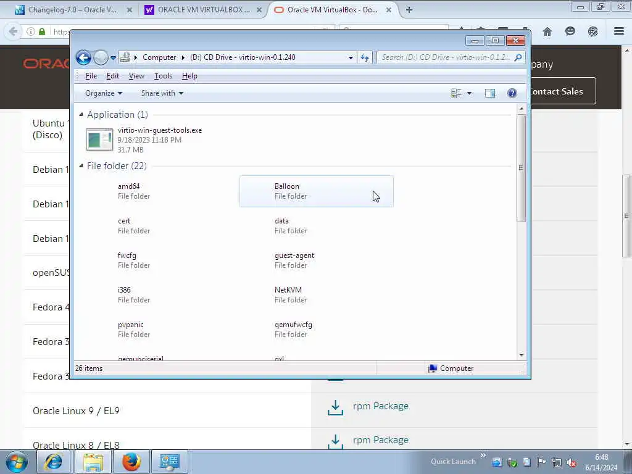Screen dimensions: 632x474
Task: Switch to the ORACLE VM VIRTUALBOX Yahoo tab
Action: coord(204,10)
